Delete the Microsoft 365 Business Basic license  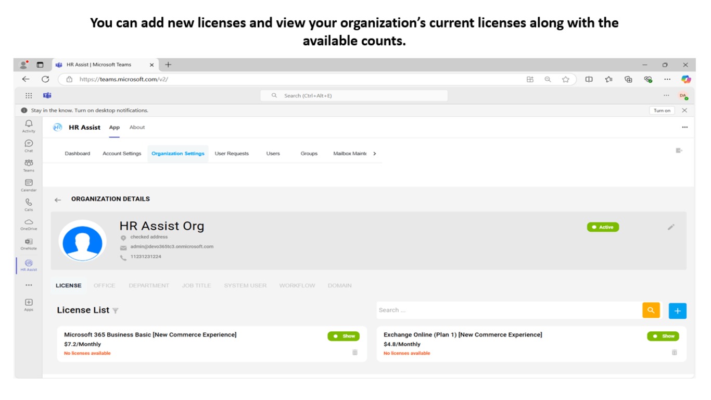pyautogui.click(x=355, y=352)
